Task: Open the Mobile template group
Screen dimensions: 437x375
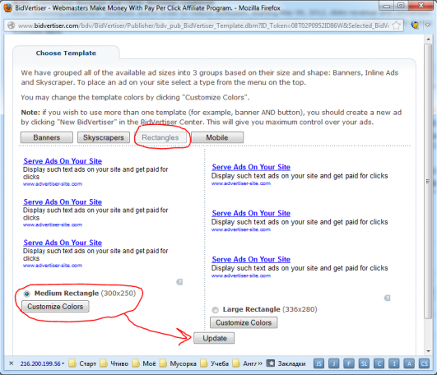Action: tap(217, 137)
